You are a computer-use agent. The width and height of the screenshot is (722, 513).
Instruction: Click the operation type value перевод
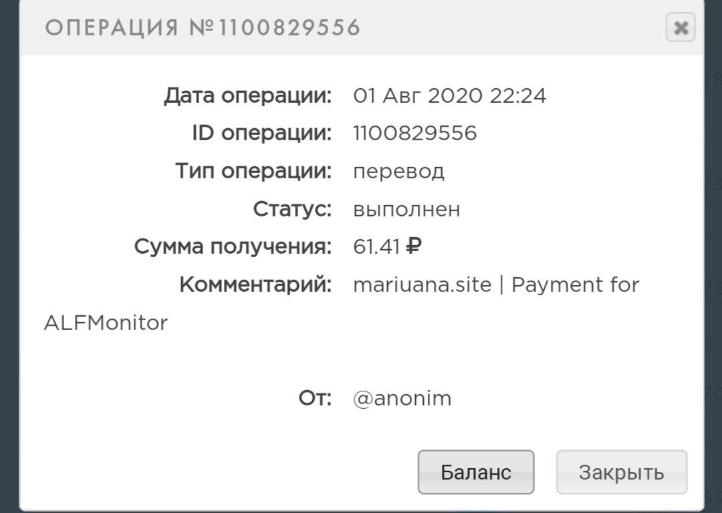point(398,172)
